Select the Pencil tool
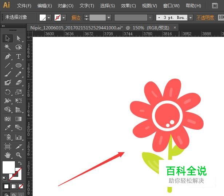 pos(19,74)
